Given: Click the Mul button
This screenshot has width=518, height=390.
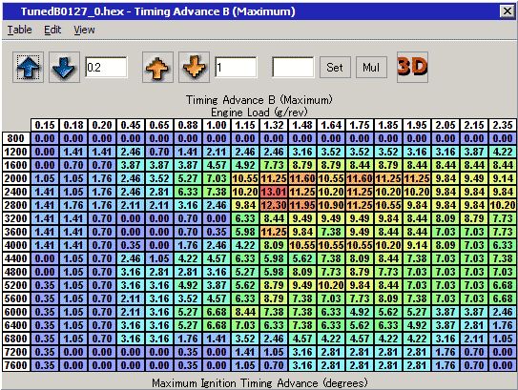Looking at the screenshot, I should pos(371,68).
